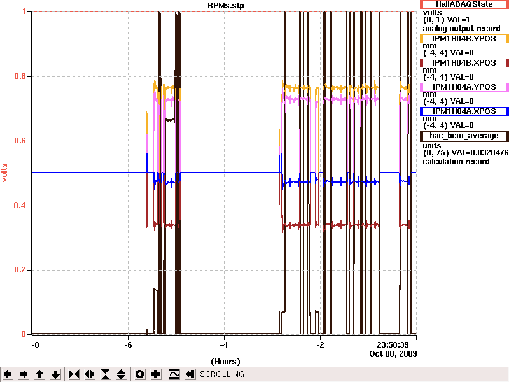This screenshot has width=509, height=382.
Task: Click the 'calculation record' description
Action: [x=456, y=162]
